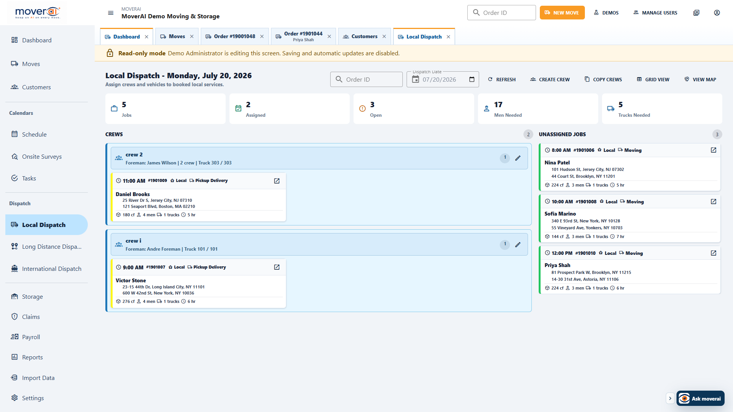Open Customers in the sidebar
Screen dimensions: 733x412
(x=47, y=87)
